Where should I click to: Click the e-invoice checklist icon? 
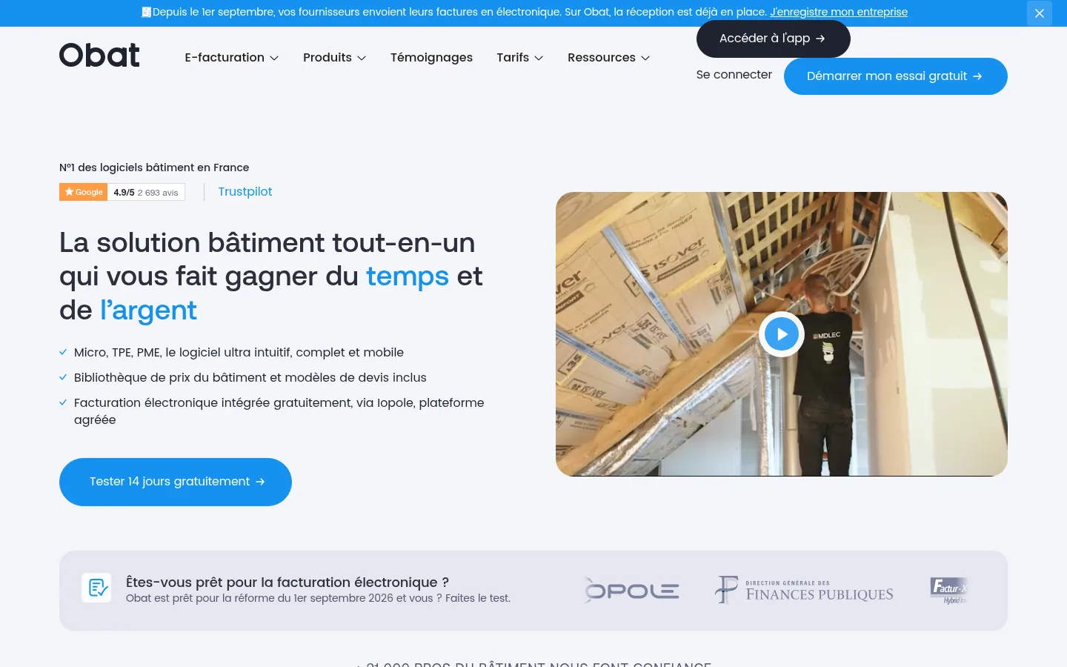(96, 588)
